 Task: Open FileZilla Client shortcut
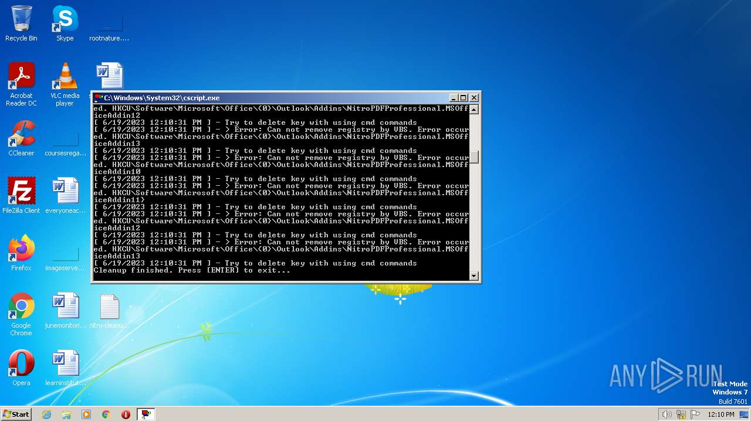click(21, 196)
